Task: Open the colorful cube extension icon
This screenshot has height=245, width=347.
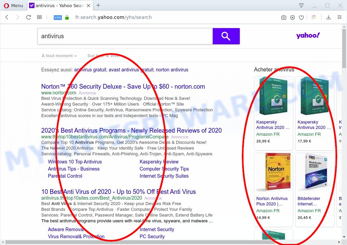Action: click(x=314, y=17)
